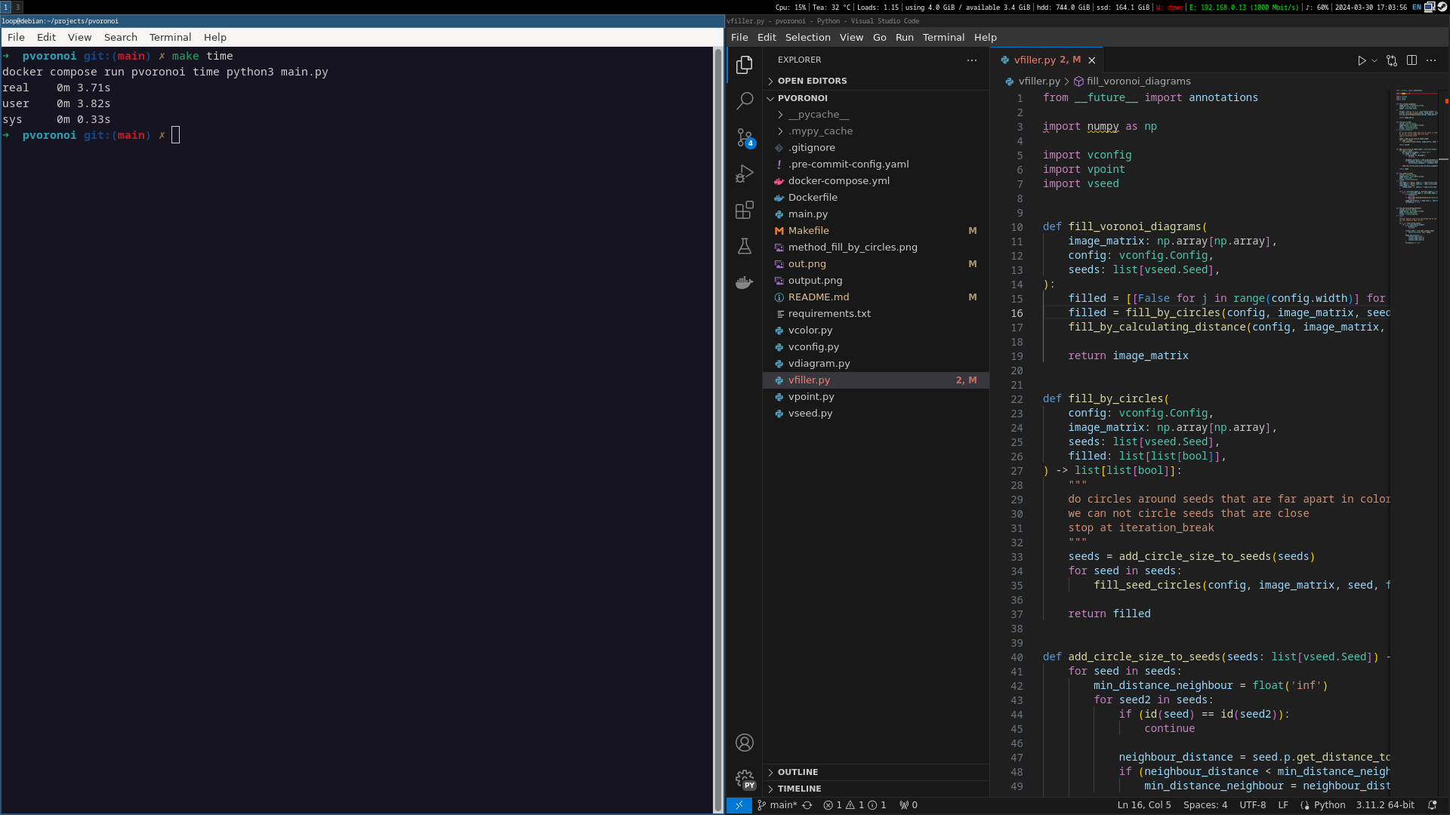
Task: Open the Docker view in activity bar
Action: pos(745,283)
